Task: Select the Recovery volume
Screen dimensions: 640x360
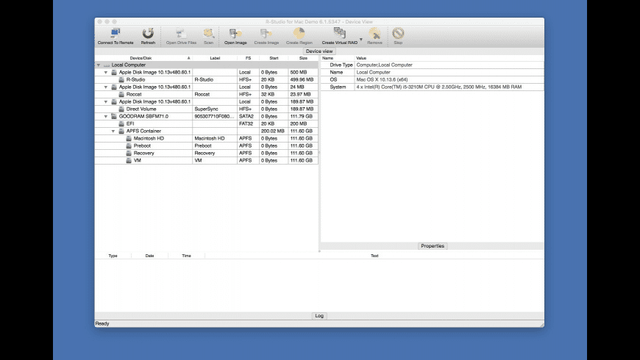Action: click(207, 153)
